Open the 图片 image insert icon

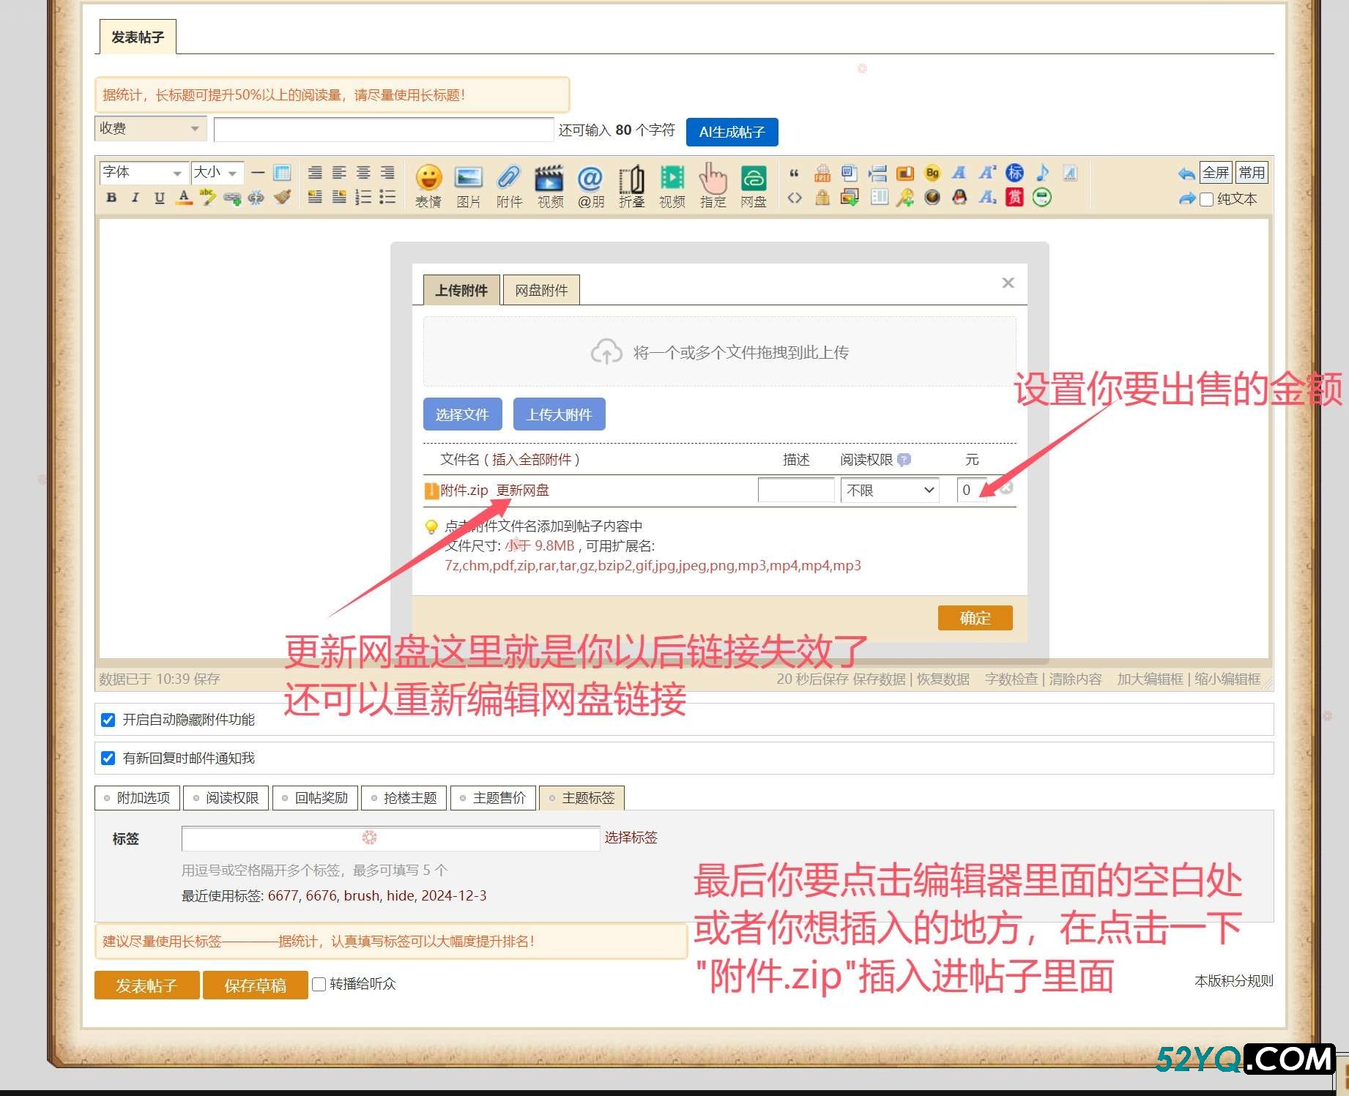tap(468, 178)
